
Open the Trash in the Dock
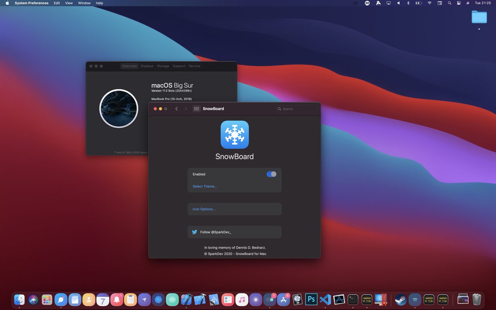tap(477, 299)
